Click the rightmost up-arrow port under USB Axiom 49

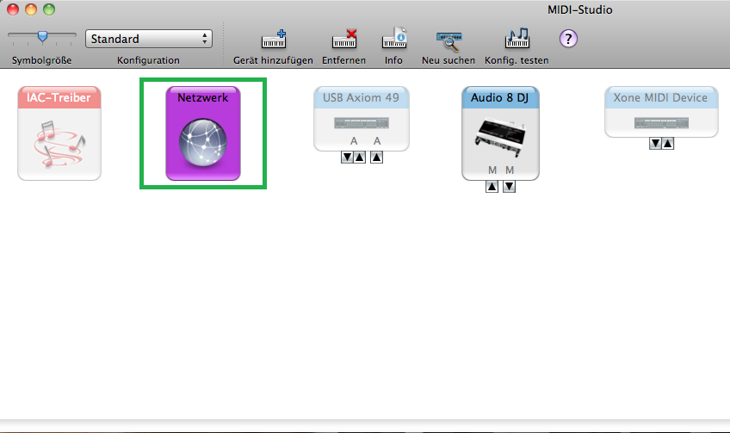(x=376, y=158)
